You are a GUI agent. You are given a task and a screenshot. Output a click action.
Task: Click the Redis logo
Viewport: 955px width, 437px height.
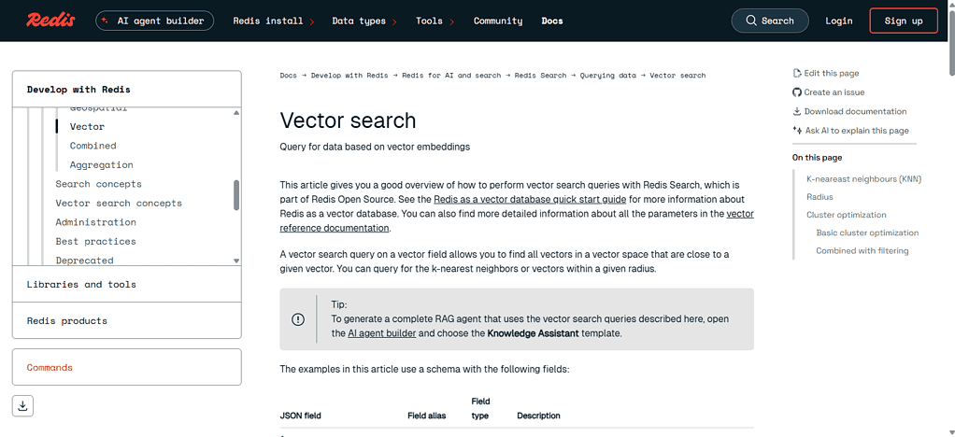[x=50, y=21]
